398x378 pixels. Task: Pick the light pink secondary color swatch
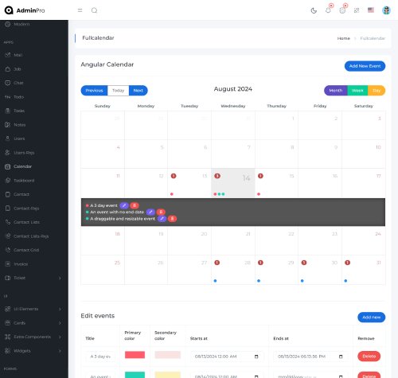coord(168,355)
